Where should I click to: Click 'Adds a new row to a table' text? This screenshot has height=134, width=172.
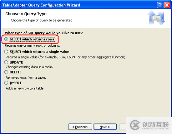click(x=25, y=88)
